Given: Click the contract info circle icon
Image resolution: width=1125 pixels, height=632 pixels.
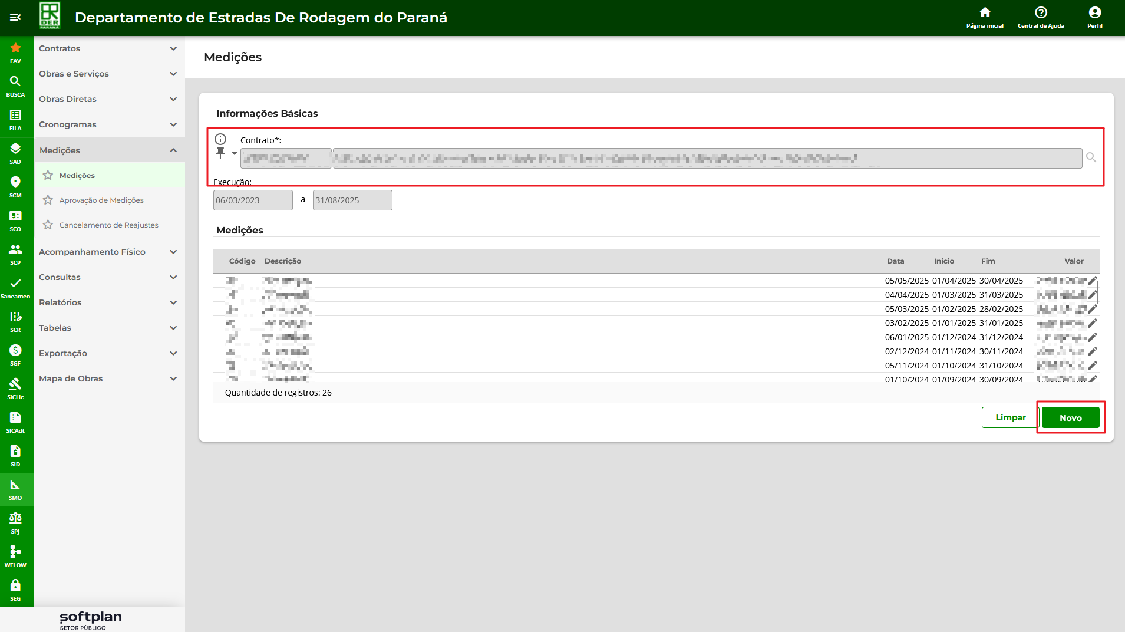Looking at the screenshot, I should pos(220,139).
